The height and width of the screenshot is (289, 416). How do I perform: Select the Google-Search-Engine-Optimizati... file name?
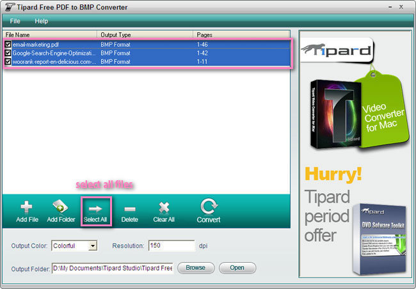54,53
